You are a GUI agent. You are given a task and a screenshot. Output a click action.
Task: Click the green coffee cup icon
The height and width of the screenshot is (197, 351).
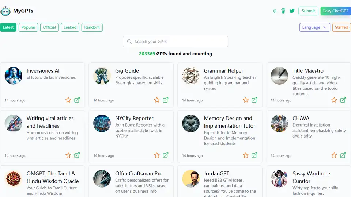[x=283, y=11]
